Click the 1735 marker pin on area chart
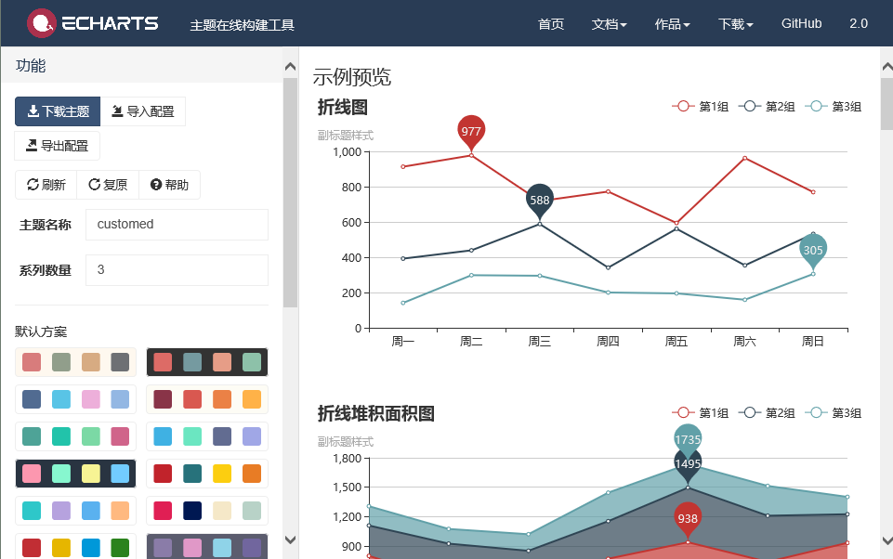893x559 pixels. (688, 439)
